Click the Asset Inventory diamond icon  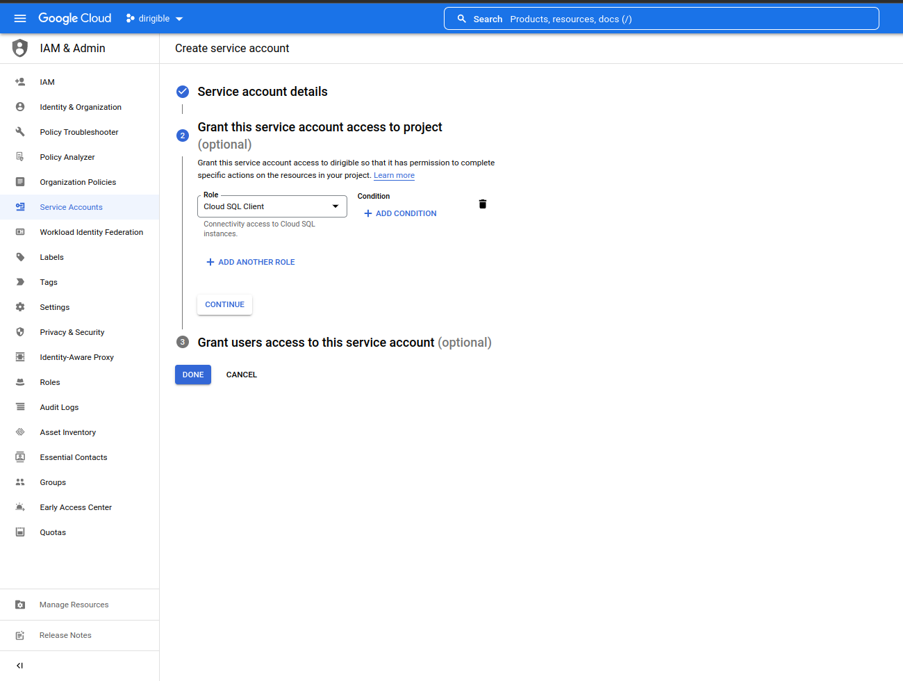pos(20,432)
